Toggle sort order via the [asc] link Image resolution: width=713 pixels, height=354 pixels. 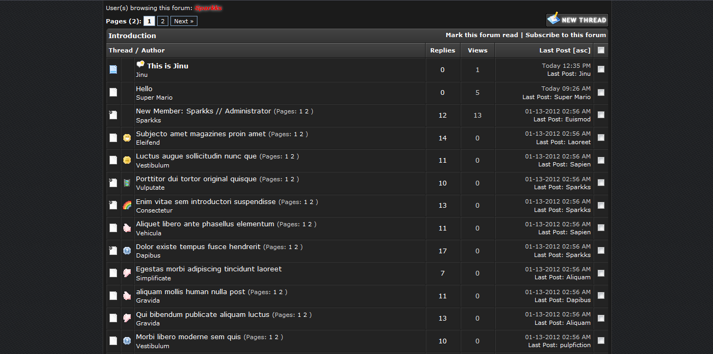coord(582,50)
